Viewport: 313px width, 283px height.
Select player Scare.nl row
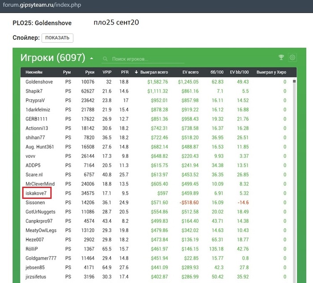click(156, 175)
